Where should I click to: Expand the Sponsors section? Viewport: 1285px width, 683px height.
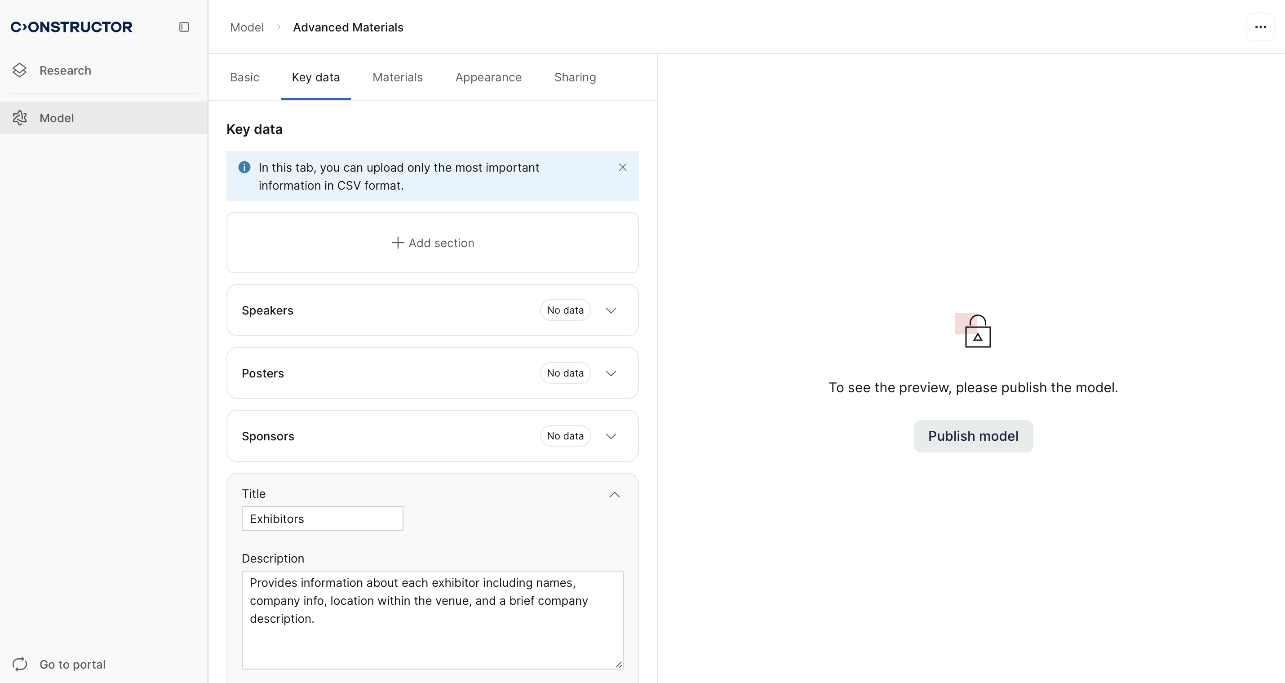click(x=611, y=436)
